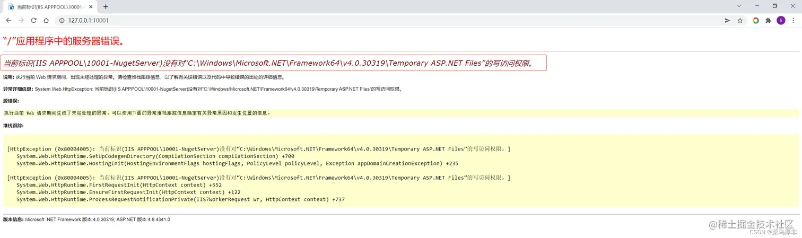This screenshot has height=238, width=802.
Task: Click the tab's page favicon
Action: tap(11, 7)
